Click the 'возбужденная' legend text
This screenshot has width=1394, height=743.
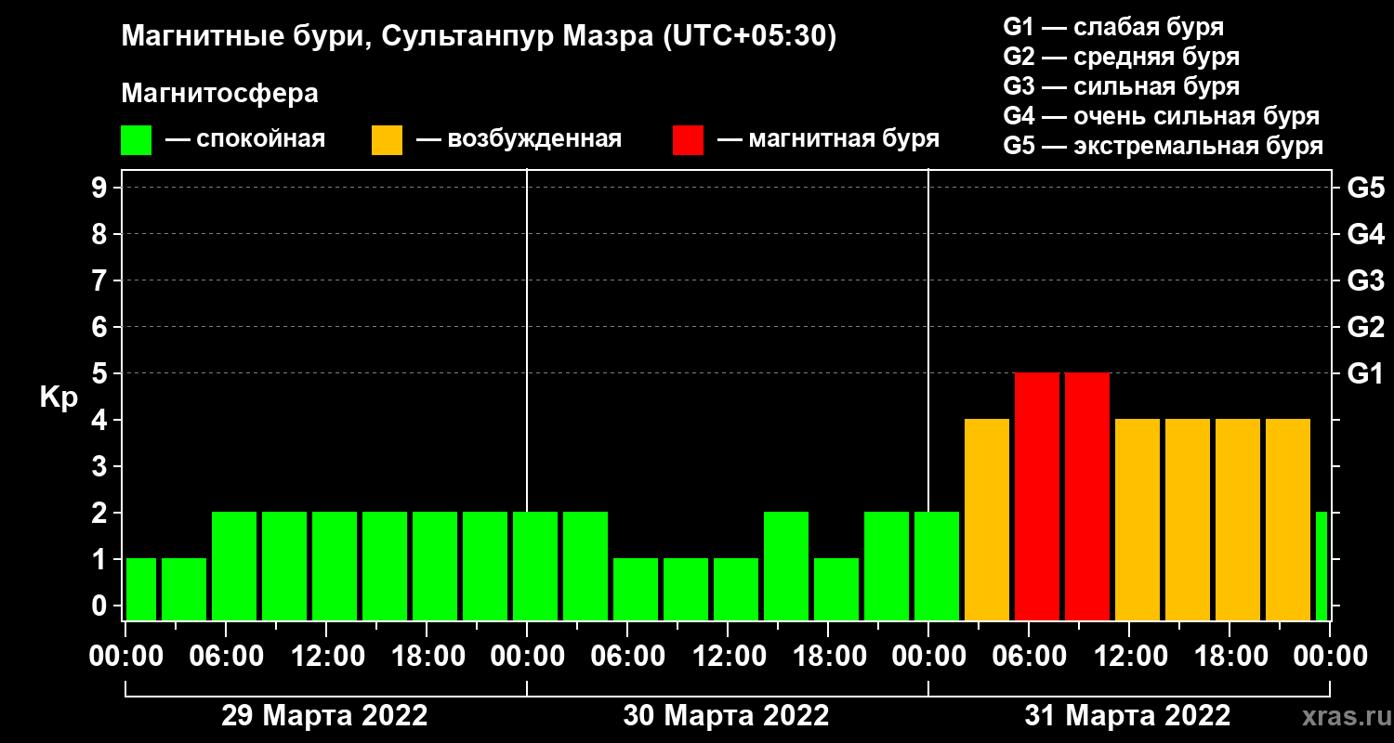click(x=534, y=140)
